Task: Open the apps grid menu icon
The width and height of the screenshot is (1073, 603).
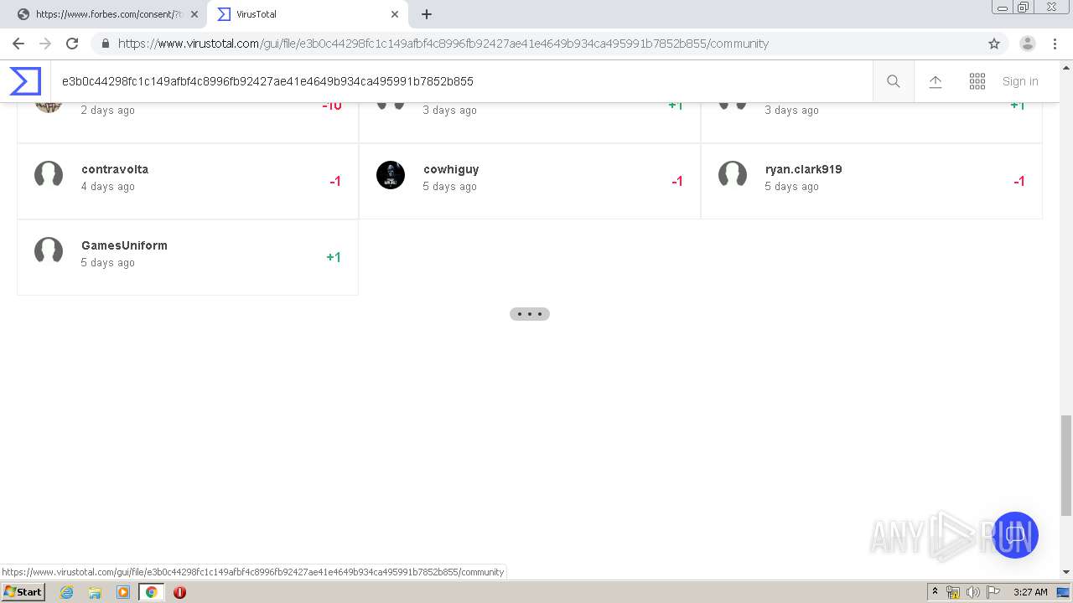Action: point(977,81)
